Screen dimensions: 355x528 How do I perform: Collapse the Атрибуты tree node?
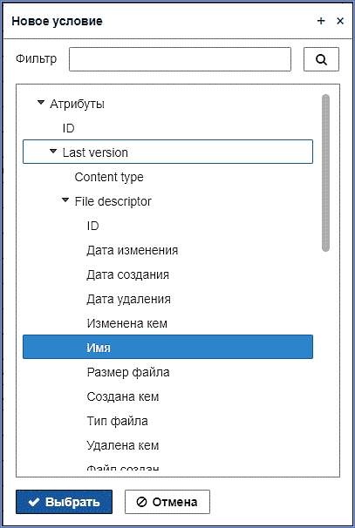coord(41,102)
